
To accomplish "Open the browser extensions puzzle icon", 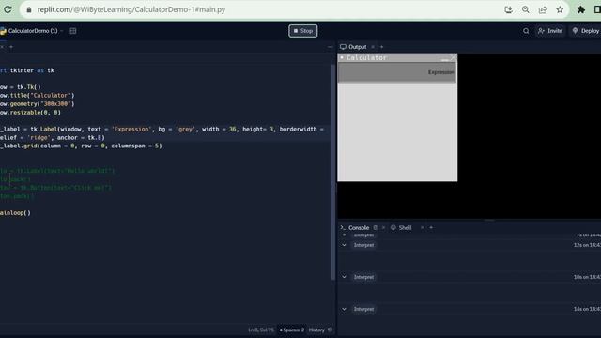I will click(581, 9).
